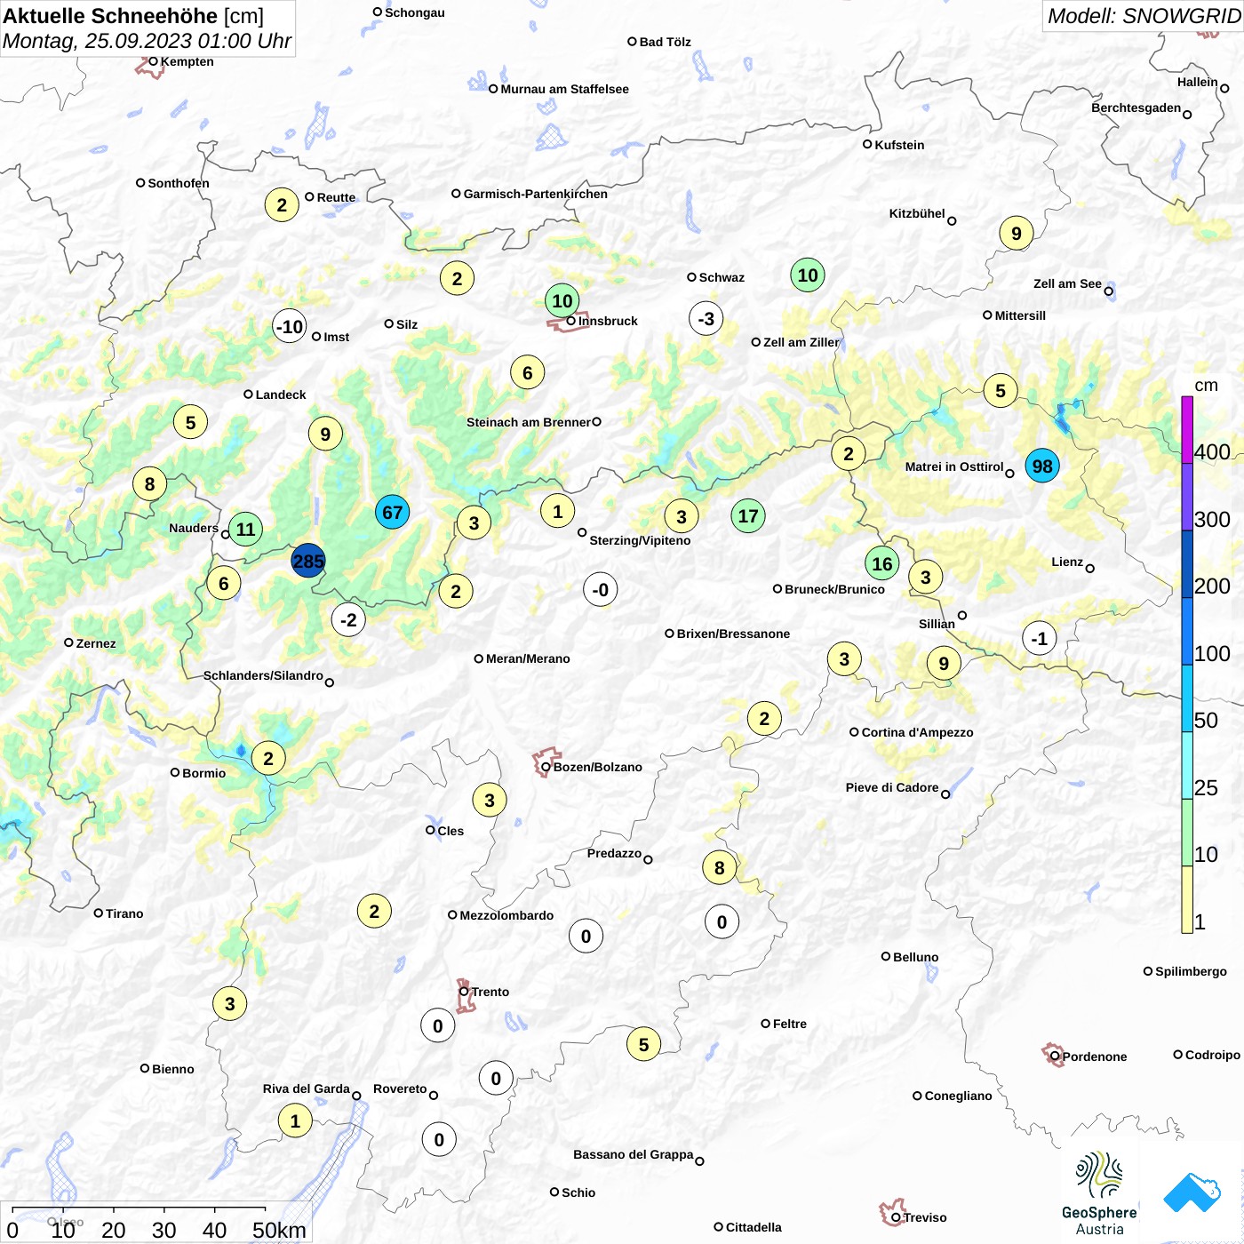Click the Belluno city label
The height and width of the screenshot is (1244, 1244).
tap(916, 957)
